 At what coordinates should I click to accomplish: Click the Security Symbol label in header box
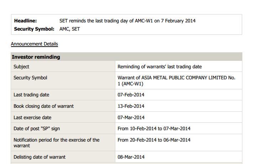(34, 29)
